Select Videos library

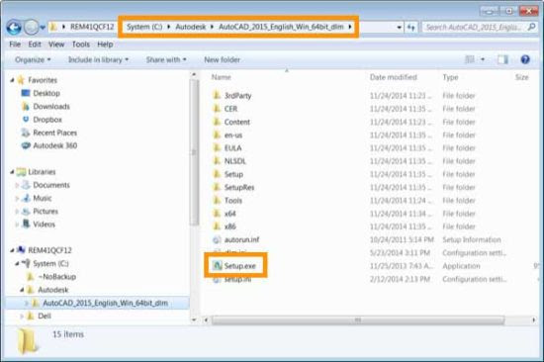(x=44, y=225)
